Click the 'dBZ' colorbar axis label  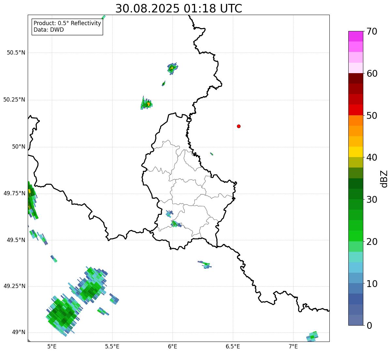point(384,179)
